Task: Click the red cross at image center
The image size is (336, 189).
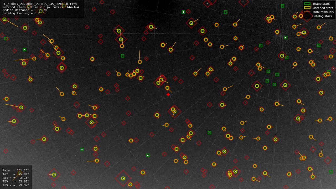Action: [168, 94]
